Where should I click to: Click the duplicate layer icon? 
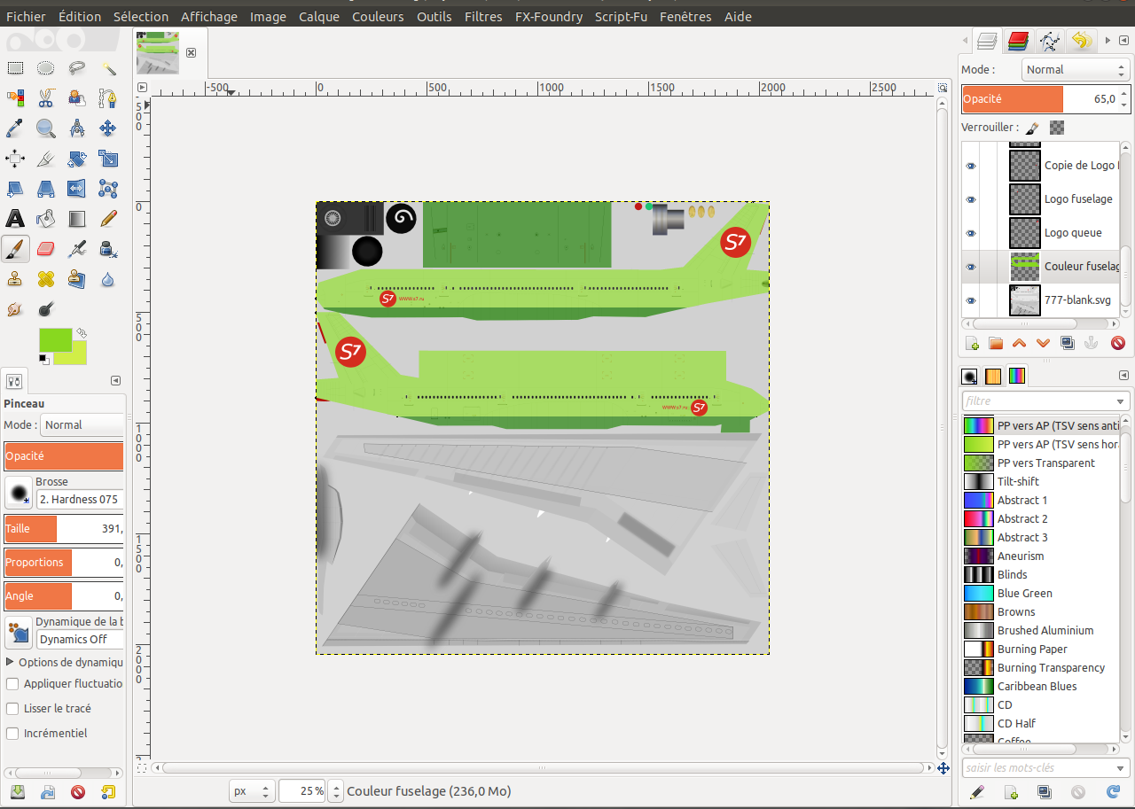pos(1068,343)
